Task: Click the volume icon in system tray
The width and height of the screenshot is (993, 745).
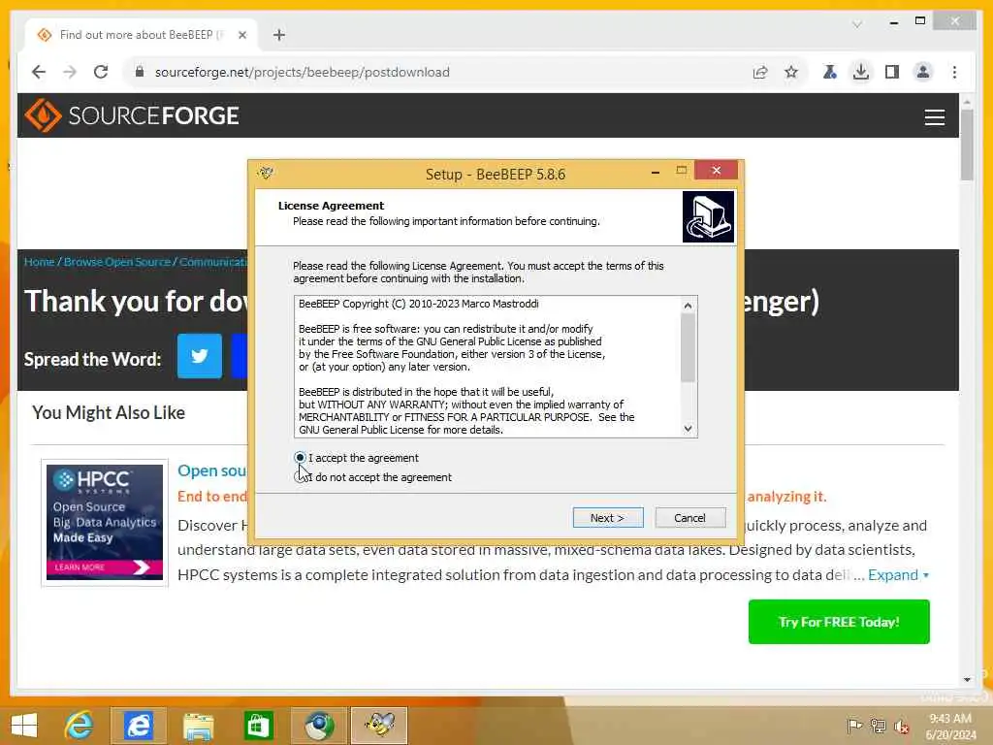Action: pyautogui.click(x=901, y=726)
